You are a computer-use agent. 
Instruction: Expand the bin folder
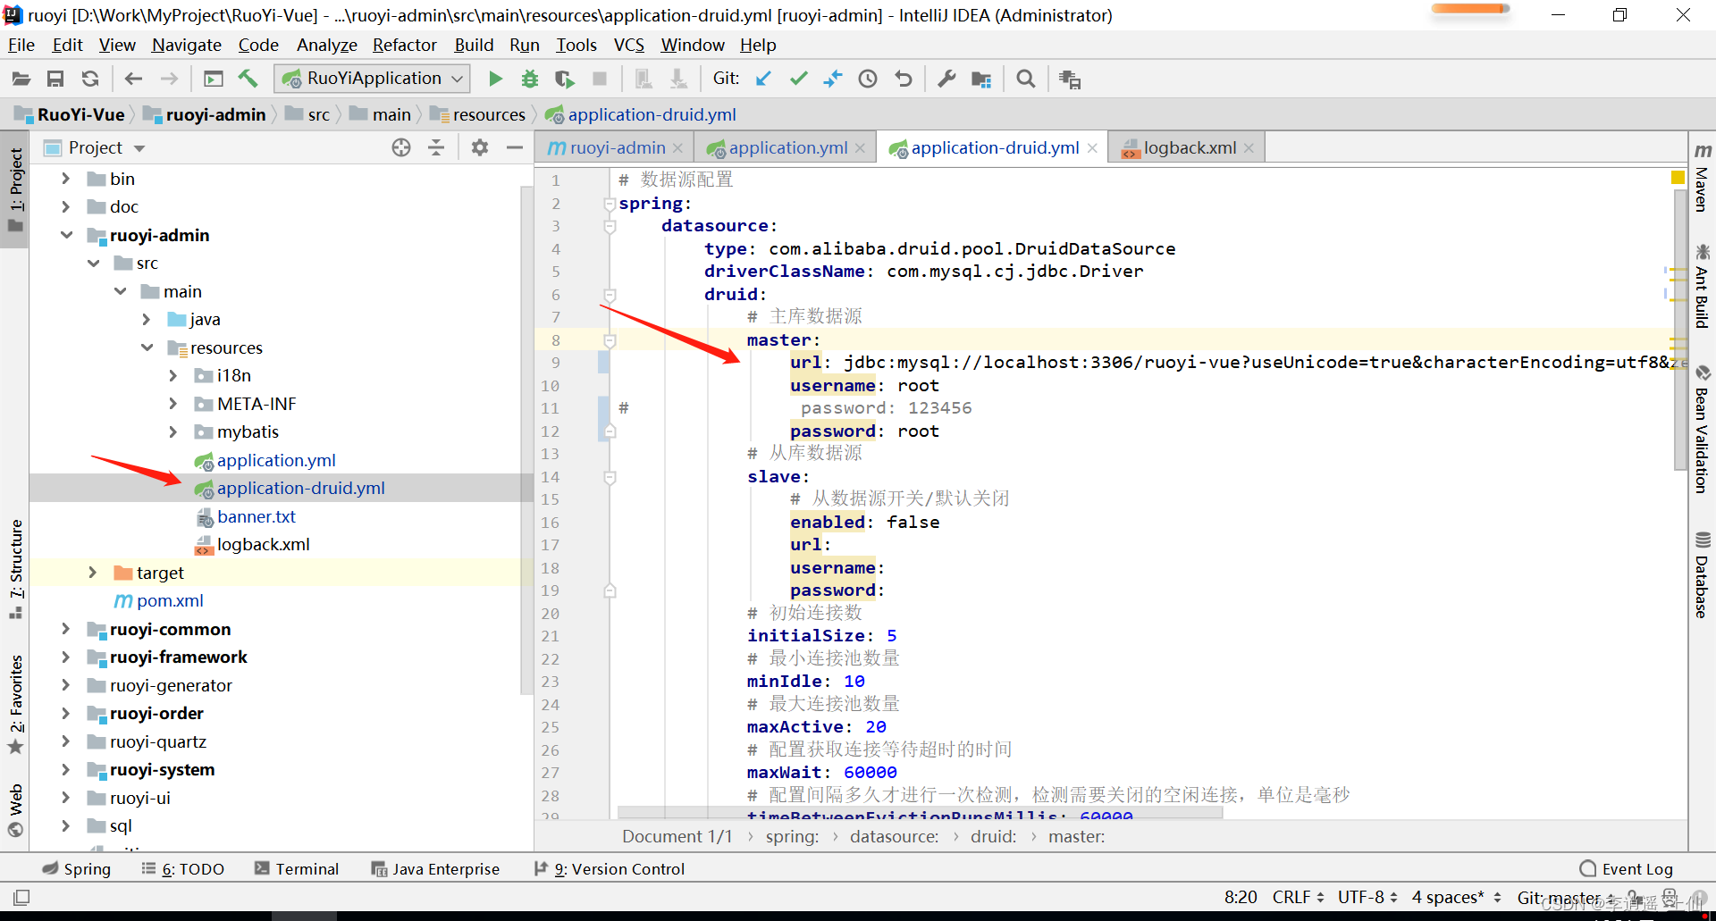coord(65,179)
